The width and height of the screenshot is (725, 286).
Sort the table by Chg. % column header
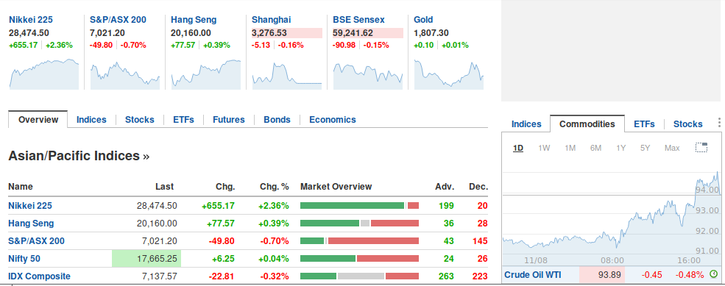(273, 187)
